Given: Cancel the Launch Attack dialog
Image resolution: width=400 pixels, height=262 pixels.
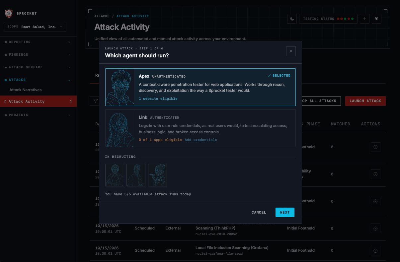Looking at the screenshot, I should click(x=259, y=212).
